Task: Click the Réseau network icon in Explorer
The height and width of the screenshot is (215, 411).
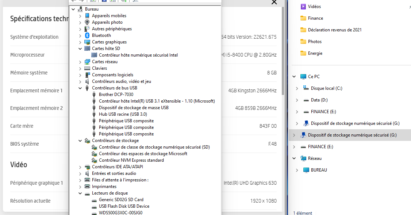Action: point(303,158)
